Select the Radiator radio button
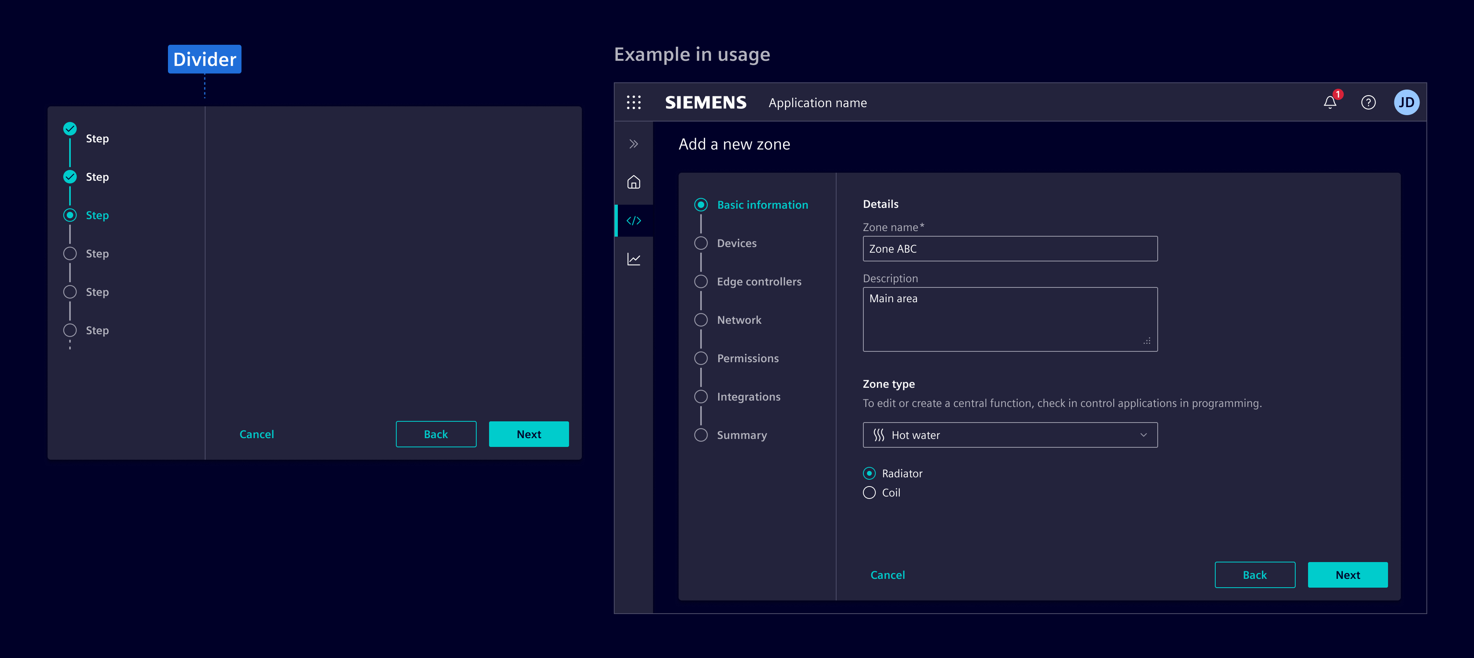The height and width of the screenshot is (658, 1474). (869, 473)
